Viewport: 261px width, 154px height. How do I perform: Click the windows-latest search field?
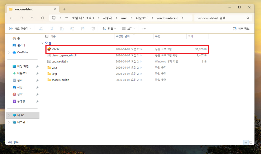(x=220, y=18)
